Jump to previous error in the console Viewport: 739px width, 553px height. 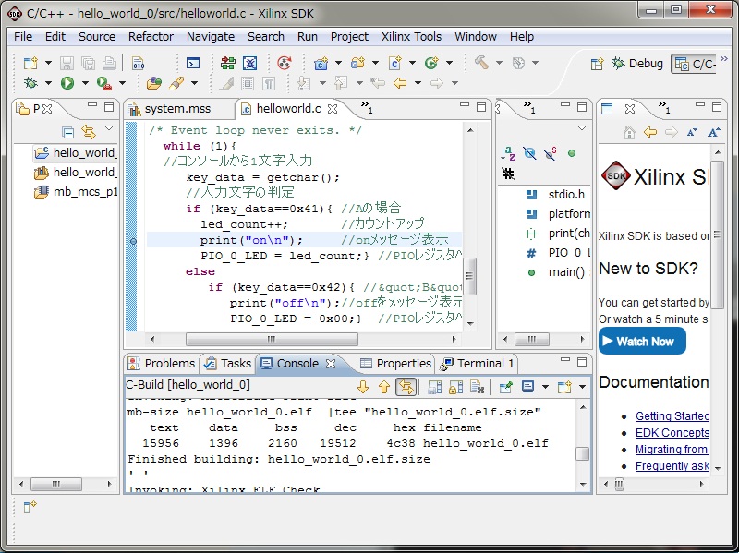click(x=384, y=387)
